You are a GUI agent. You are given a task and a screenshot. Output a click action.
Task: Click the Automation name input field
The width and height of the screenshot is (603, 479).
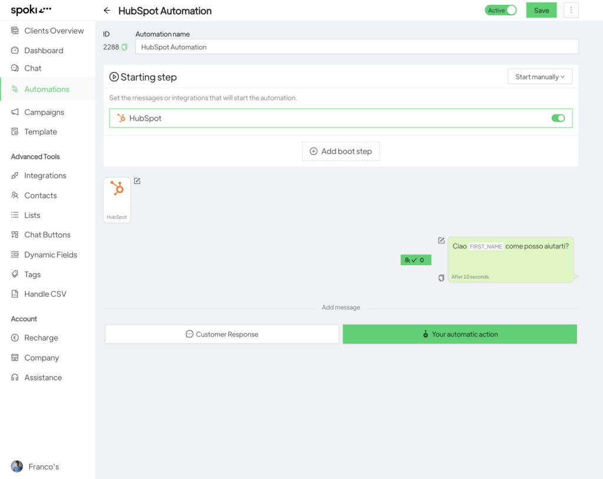pyautogui.click(x=356, y=47)
